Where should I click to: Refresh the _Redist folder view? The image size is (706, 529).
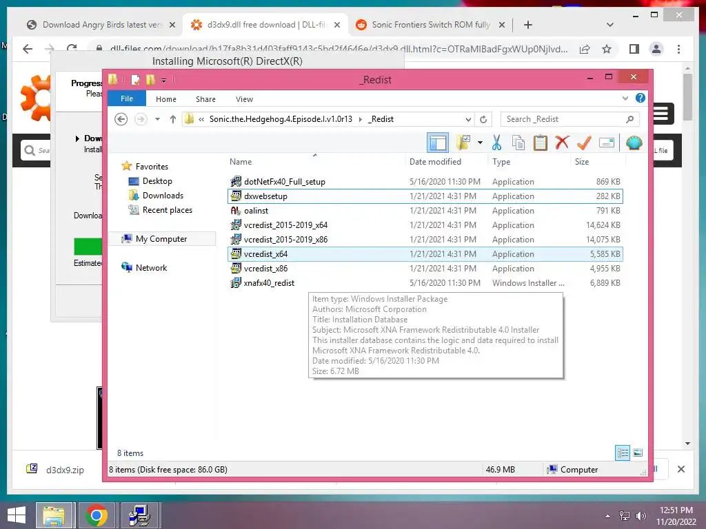tap(483, 119)
